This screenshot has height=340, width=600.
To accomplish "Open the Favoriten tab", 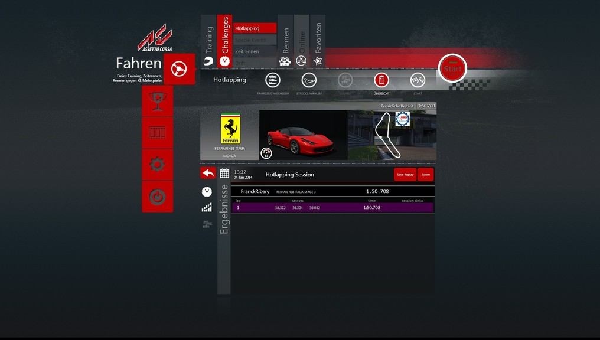I will tap(318, 41).
